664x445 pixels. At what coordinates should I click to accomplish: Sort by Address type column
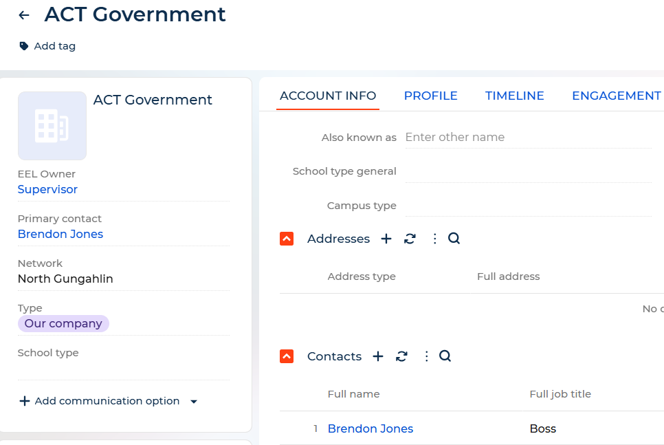[x=362, y=276]
